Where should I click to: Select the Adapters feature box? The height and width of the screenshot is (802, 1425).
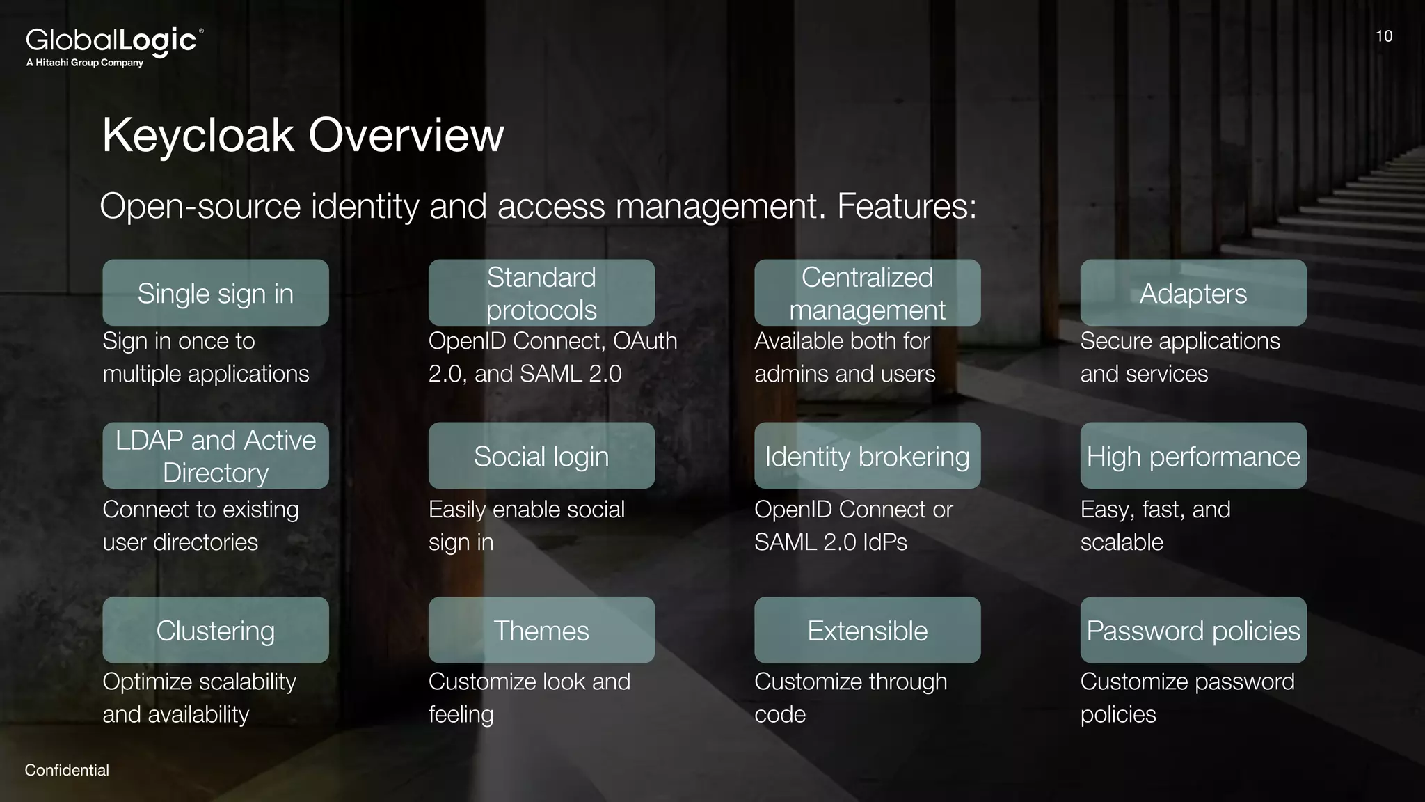pyautogui.click(x=1193, y=293)
